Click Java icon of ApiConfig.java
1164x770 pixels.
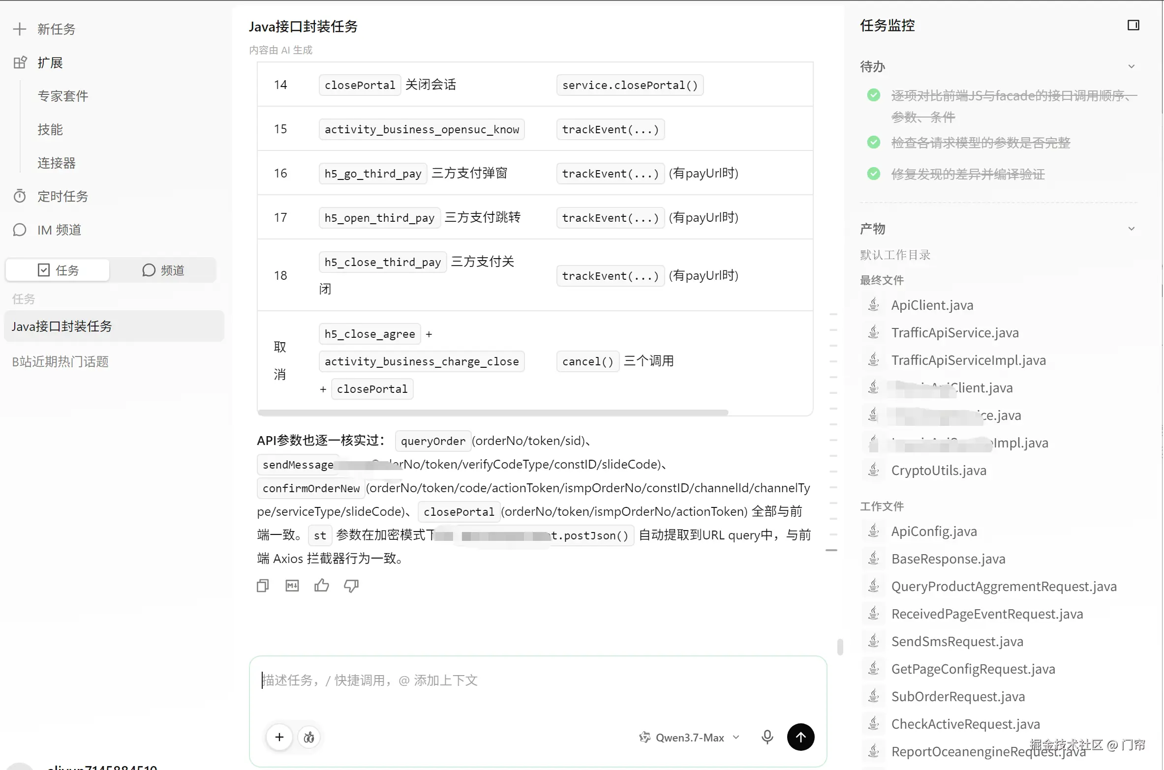tap(874, 531)
